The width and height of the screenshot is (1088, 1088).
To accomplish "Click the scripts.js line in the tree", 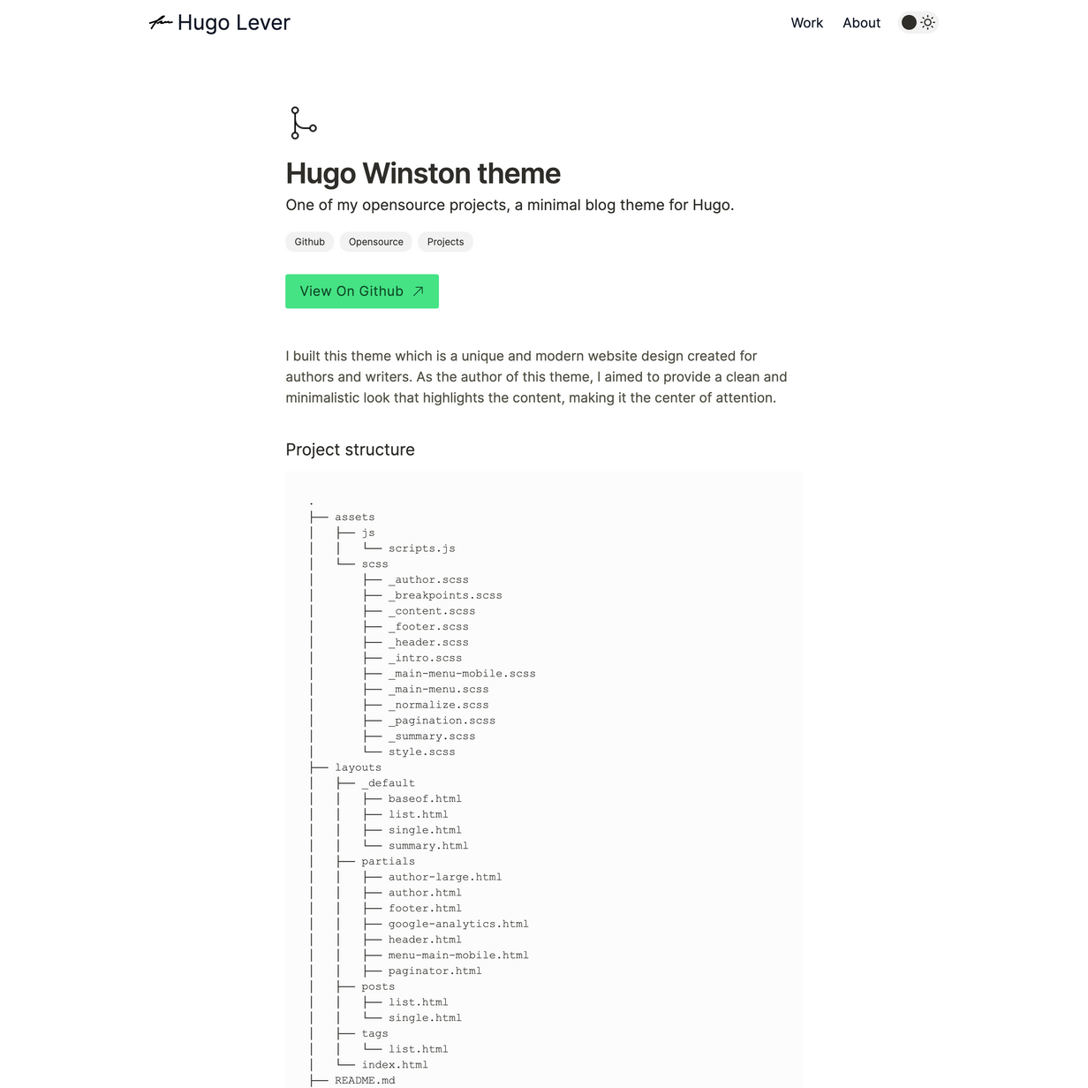I will pos(422,548).
